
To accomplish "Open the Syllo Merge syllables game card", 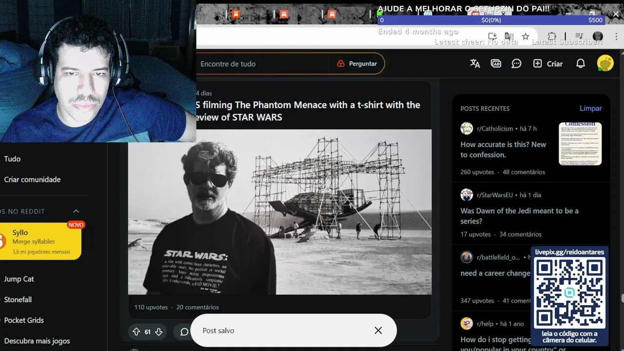I will (40, 241).
